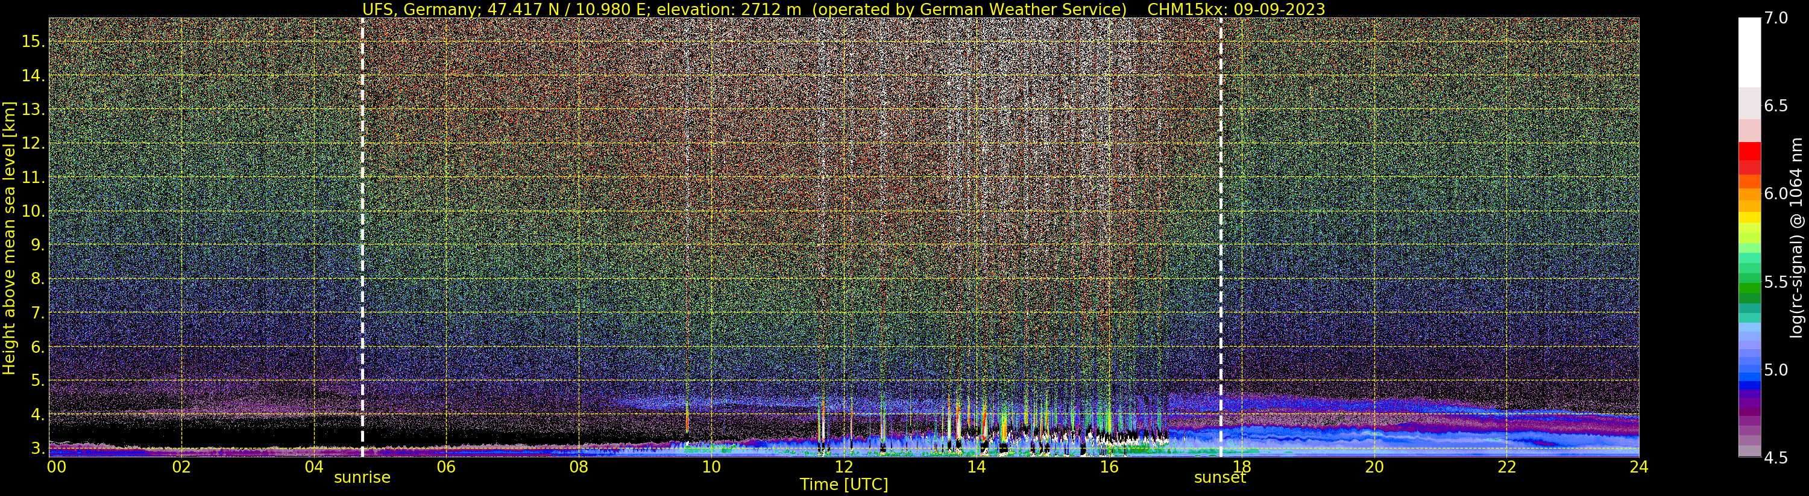1809x496 pixels.
Task: Click the height axis tick '10.'
Action: (33, 211)
